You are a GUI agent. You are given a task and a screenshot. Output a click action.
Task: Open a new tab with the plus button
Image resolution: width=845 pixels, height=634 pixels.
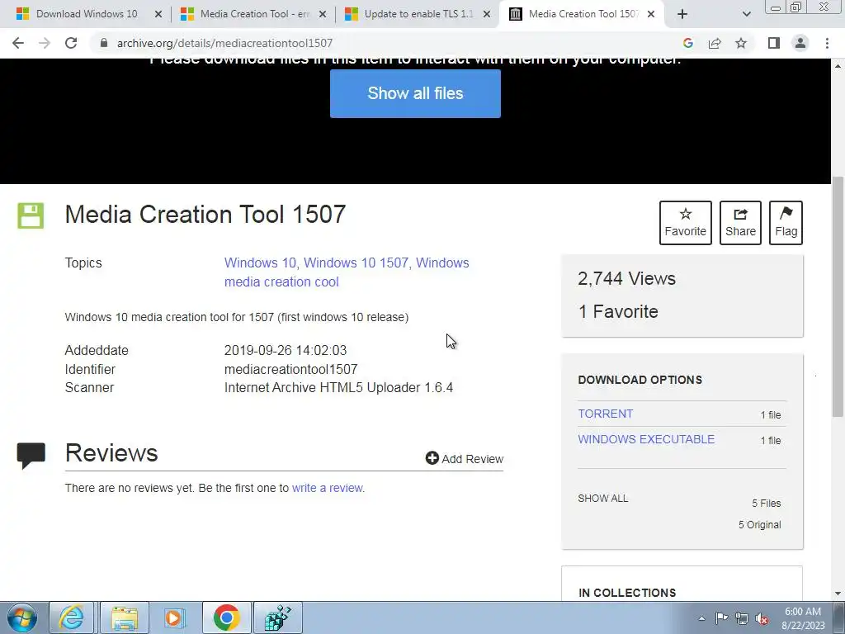click(682, 14)
